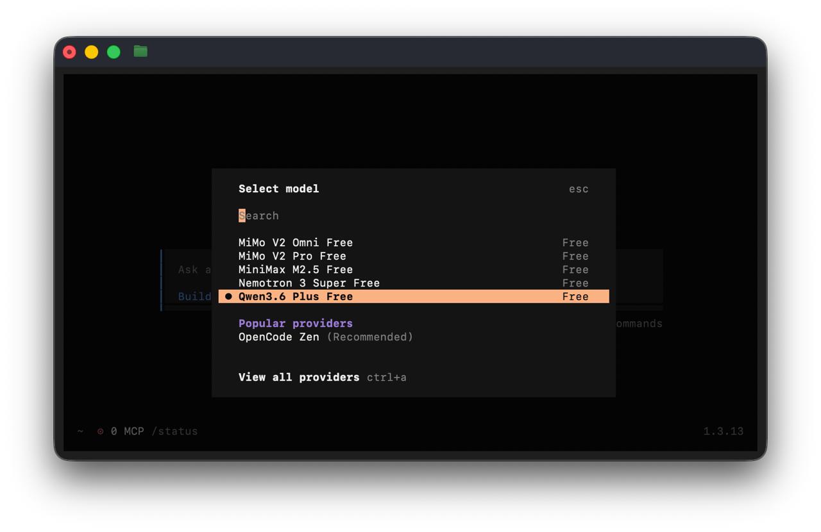The height and width of the screenshot is (532, 821).
Task: Select the MiMo V2 Omni Free model
Action: (x=414, y=242)
